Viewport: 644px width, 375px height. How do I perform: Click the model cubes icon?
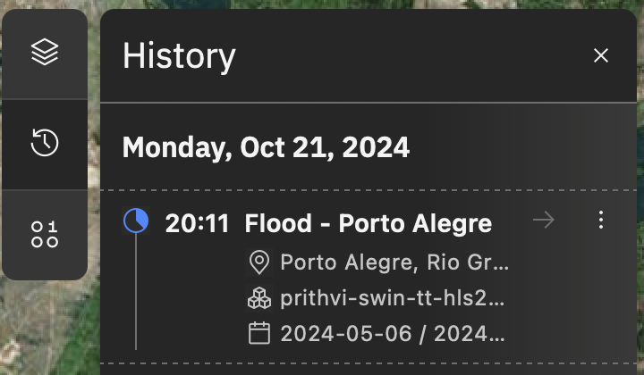258,298
